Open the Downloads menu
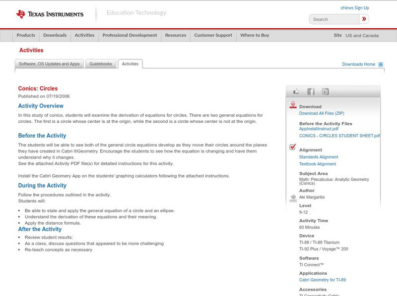Viewport: 397px width, 296px height. tap(55, 35)
